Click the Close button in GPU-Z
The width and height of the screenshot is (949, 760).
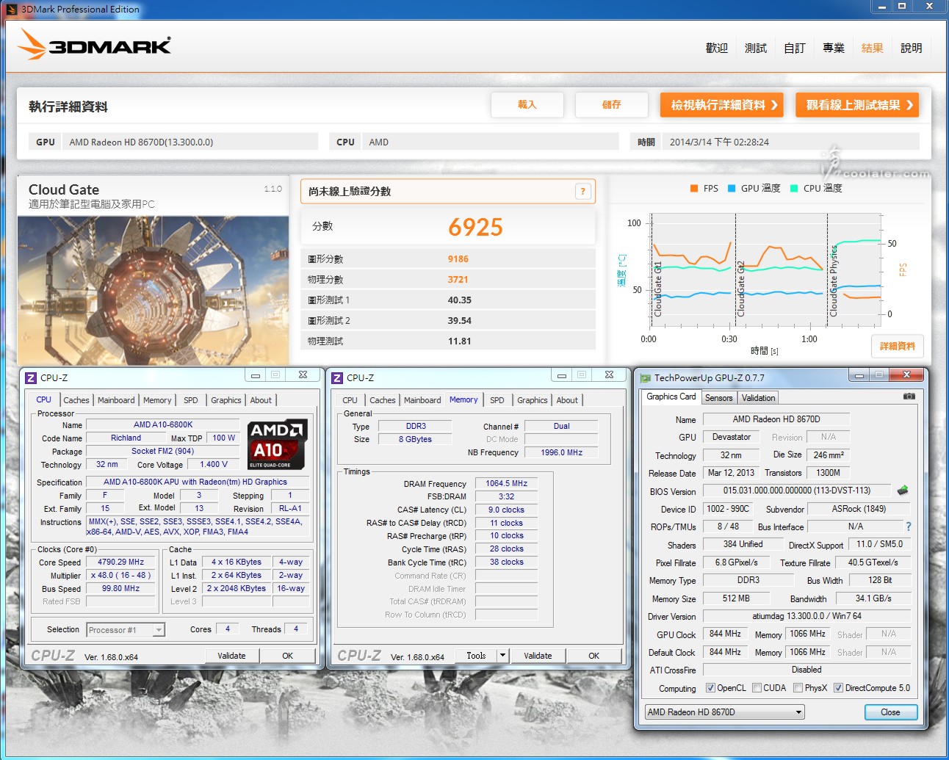(890, 712)
